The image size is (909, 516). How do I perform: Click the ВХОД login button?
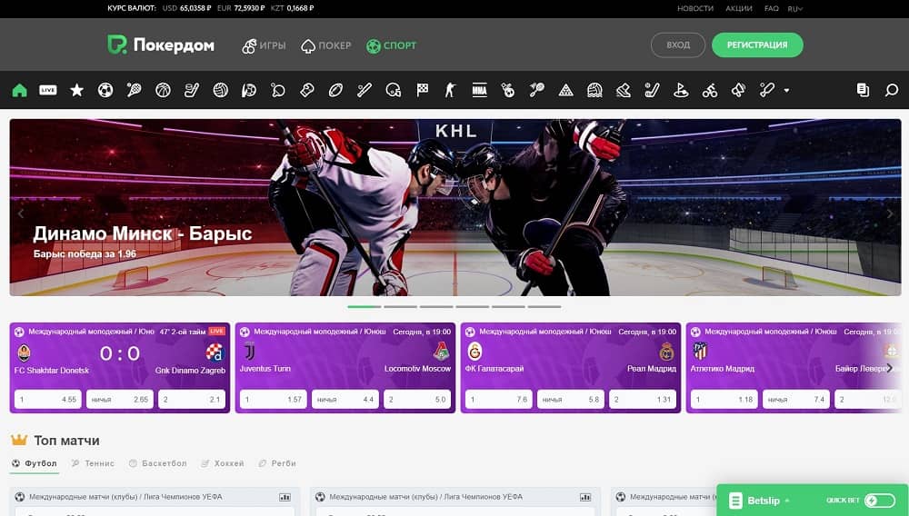tap(677, 45)
